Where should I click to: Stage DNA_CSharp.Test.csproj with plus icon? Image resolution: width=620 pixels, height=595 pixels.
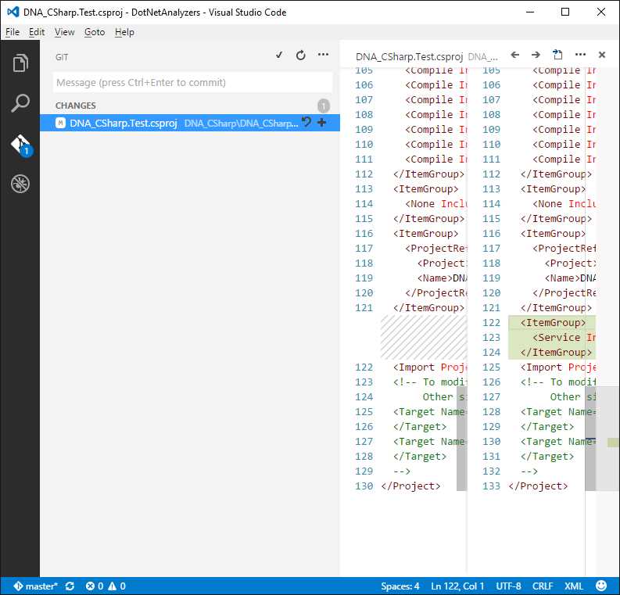pyautogui.click(x=322, y=123)
